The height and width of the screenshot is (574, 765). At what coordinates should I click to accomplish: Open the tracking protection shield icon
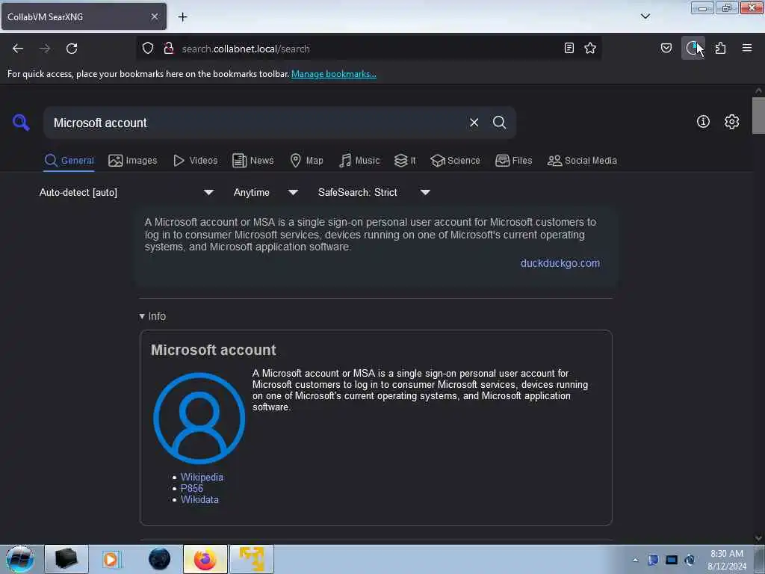[148, 49]
